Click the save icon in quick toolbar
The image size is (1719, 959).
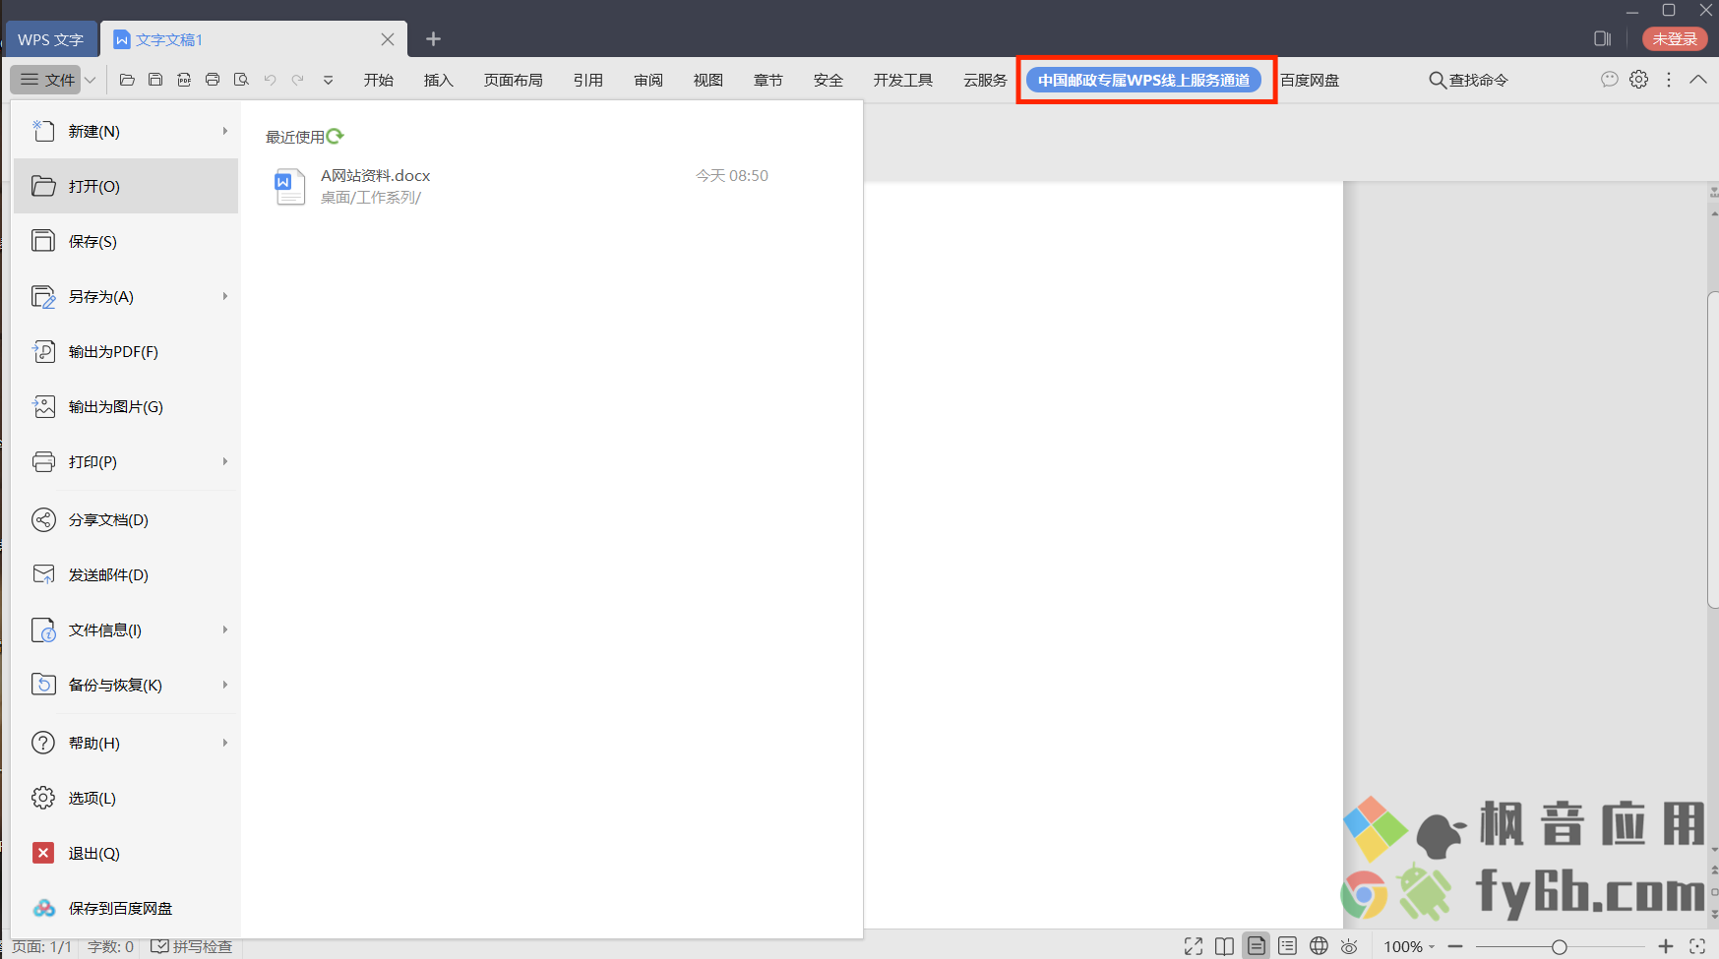[x=155, y=80]
